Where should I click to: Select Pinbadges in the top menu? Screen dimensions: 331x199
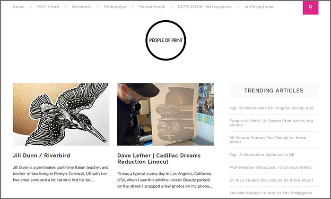click(115, 7)
